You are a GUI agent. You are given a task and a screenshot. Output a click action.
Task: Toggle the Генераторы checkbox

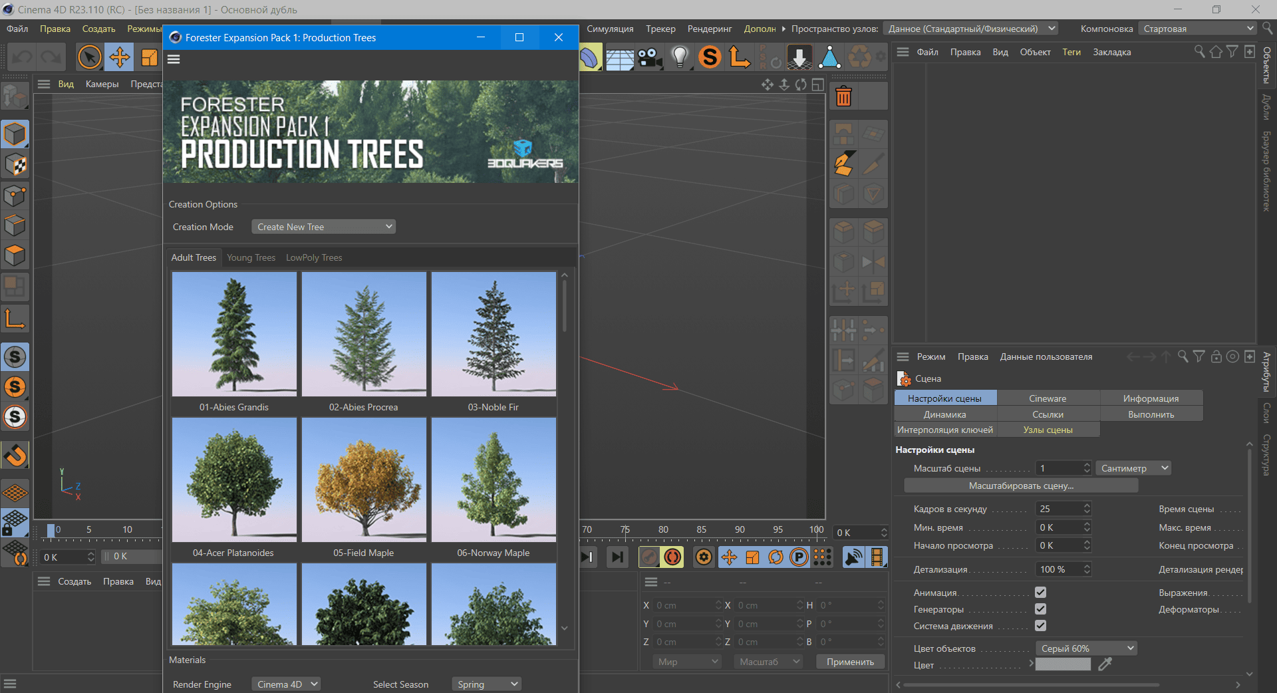(x=1041, y=609)
